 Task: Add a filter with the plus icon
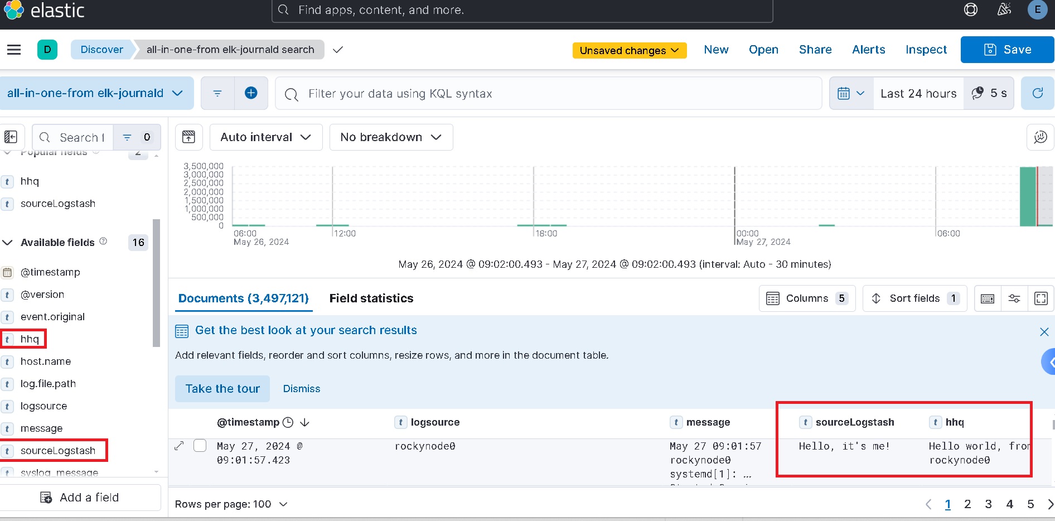251,93
